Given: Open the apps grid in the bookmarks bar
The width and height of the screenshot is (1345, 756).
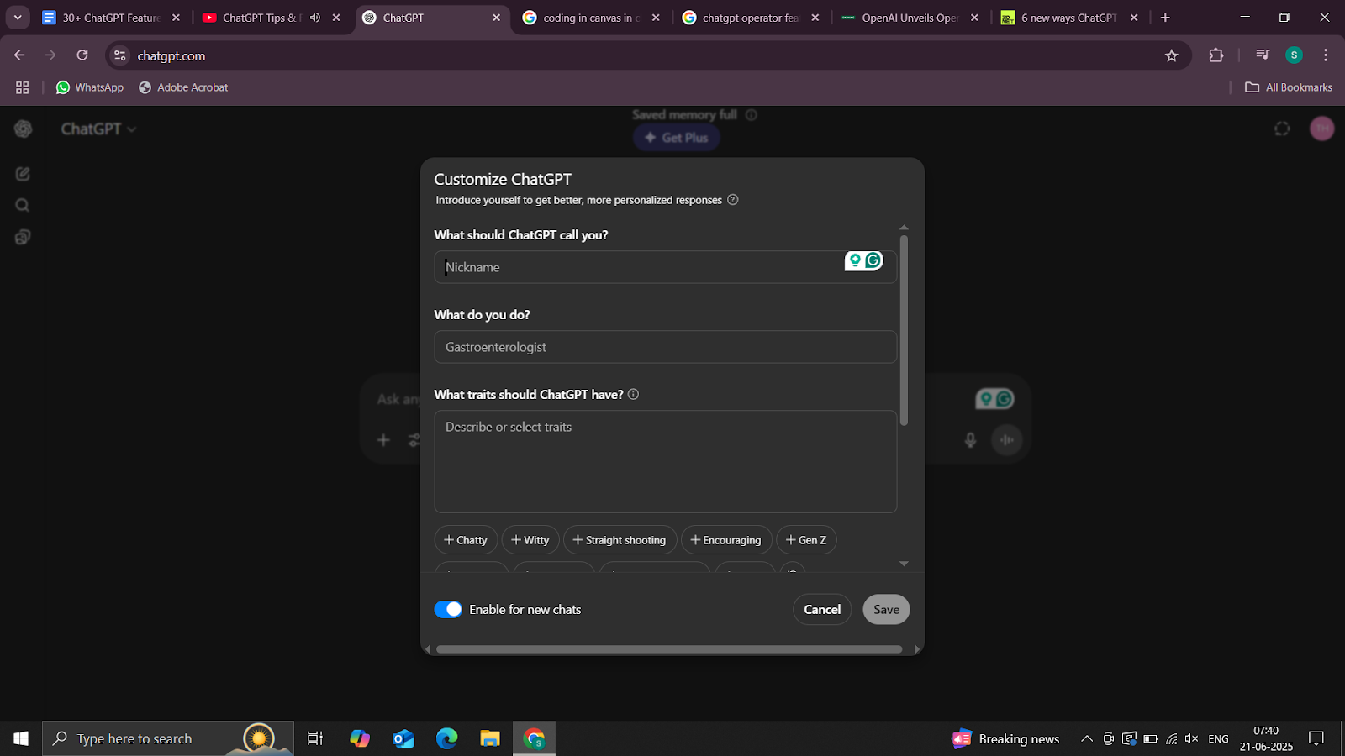Looking at the screenshot, I should coord(23,87).
